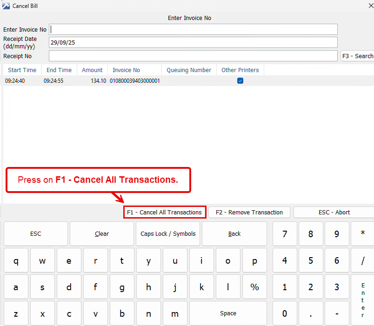The width and height of the screenshot is (374, 326).
Task: Click the Enter Invoice No input field
Action: click(193, 29)
